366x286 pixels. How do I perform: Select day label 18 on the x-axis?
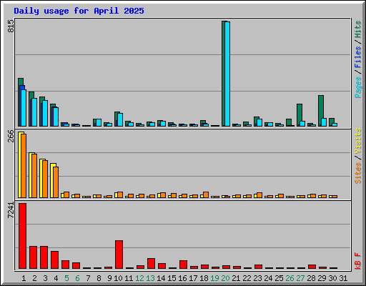pos(204,278)
